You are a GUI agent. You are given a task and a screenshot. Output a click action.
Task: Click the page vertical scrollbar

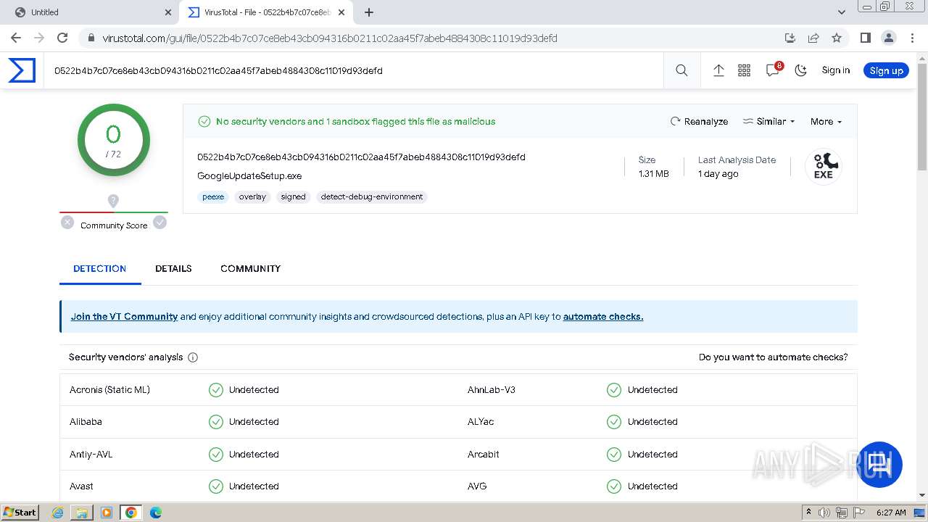[x=922, y=116]
